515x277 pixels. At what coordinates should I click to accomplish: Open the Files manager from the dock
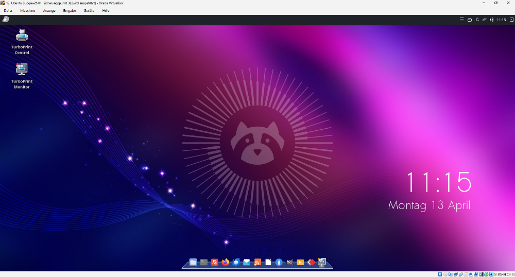(x=193, y=263)
